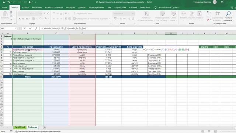The width and height of the screenshot is (236, 133).
Task: Open the number format combo box
Action: point(124,14)
